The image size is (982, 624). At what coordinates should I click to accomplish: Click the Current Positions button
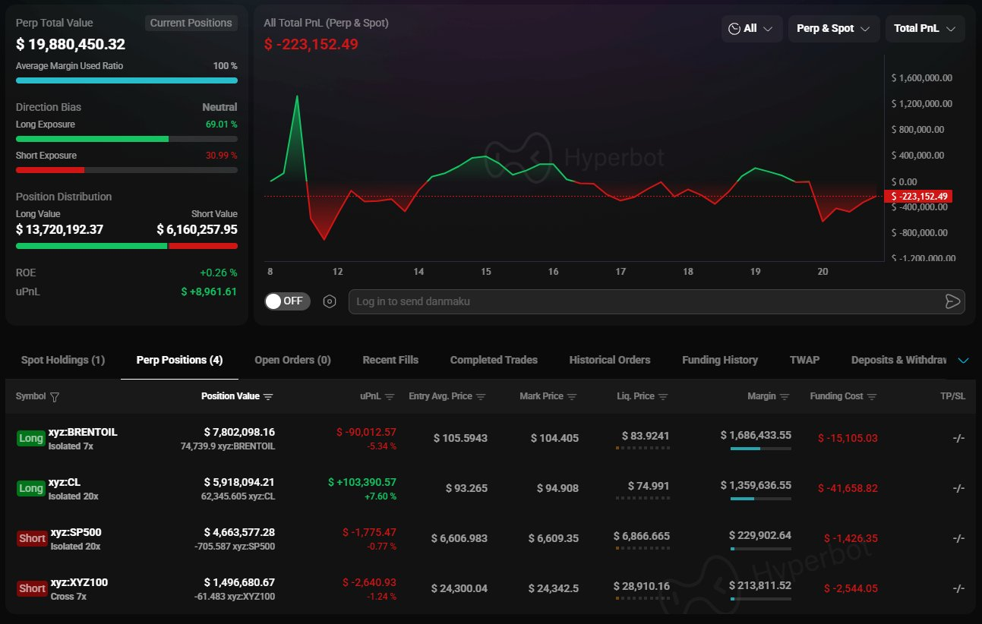[191, 23]
